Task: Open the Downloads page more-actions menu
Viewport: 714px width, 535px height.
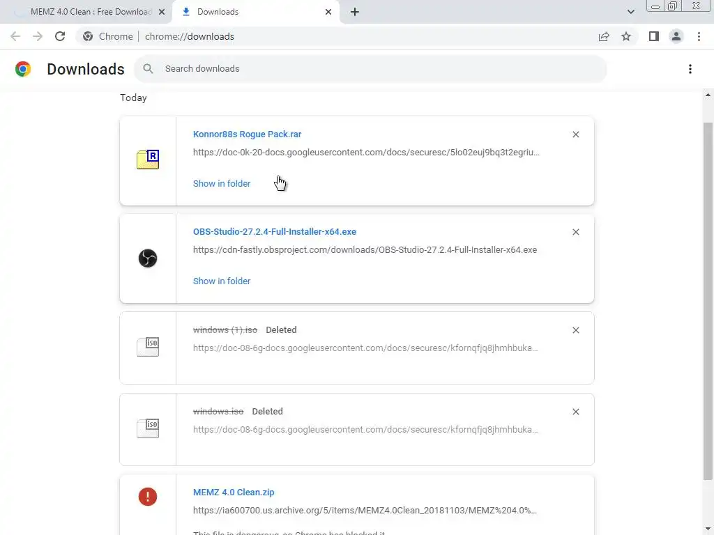Action: point(690,69)
